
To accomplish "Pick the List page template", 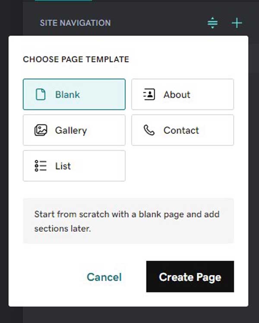I will (74, 166).
